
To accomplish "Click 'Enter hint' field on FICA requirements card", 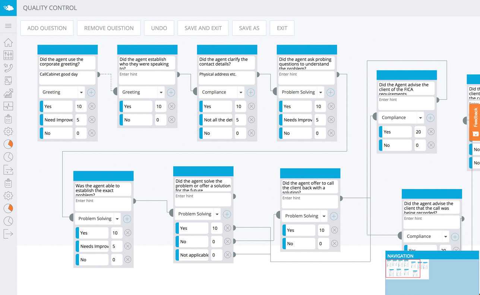I will pyautogui.click(x=406, y=103).
